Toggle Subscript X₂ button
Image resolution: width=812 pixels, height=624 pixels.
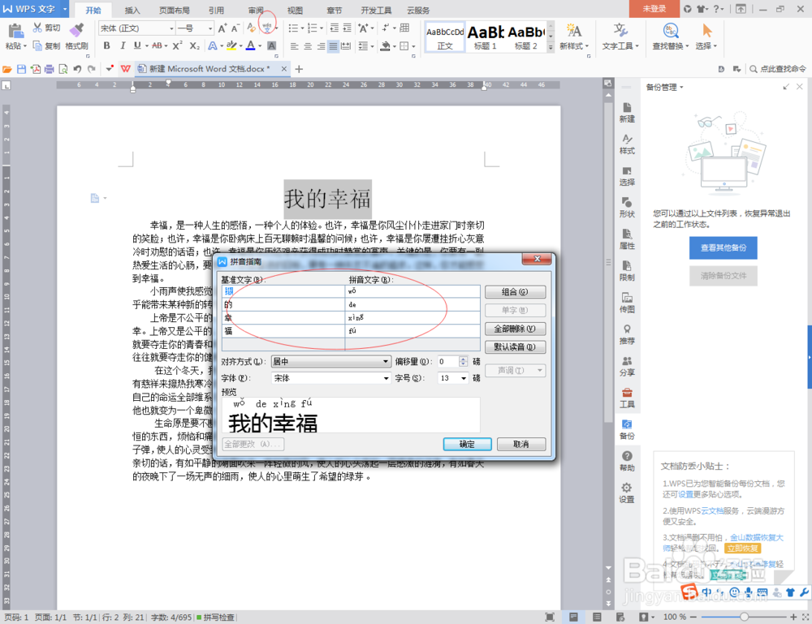(x=194, y=45)
